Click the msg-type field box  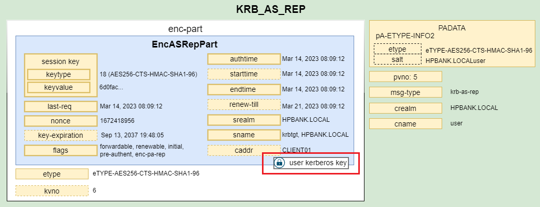pyautogui.click(x=405, y=92)
